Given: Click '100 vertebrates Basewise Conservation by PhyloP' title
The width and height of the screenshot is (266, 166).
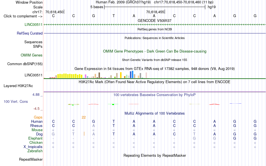Looking at the screenshot, I should 155,95.
